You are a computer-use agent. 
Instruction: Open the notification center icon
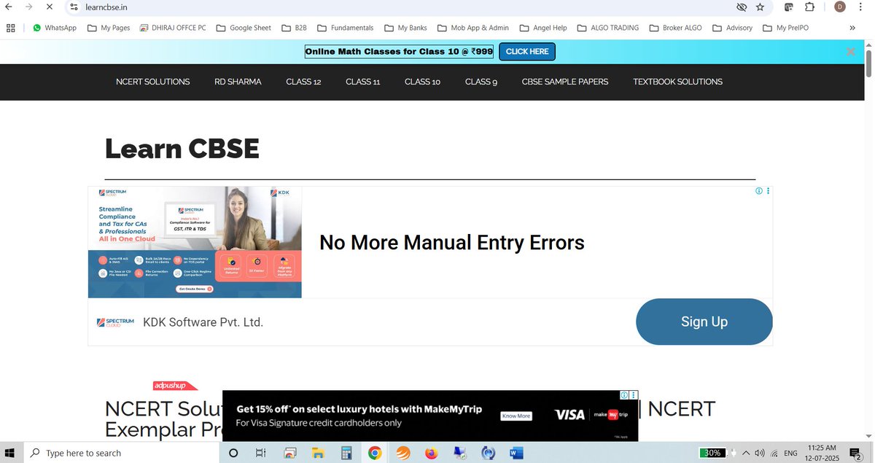point(856,454)
